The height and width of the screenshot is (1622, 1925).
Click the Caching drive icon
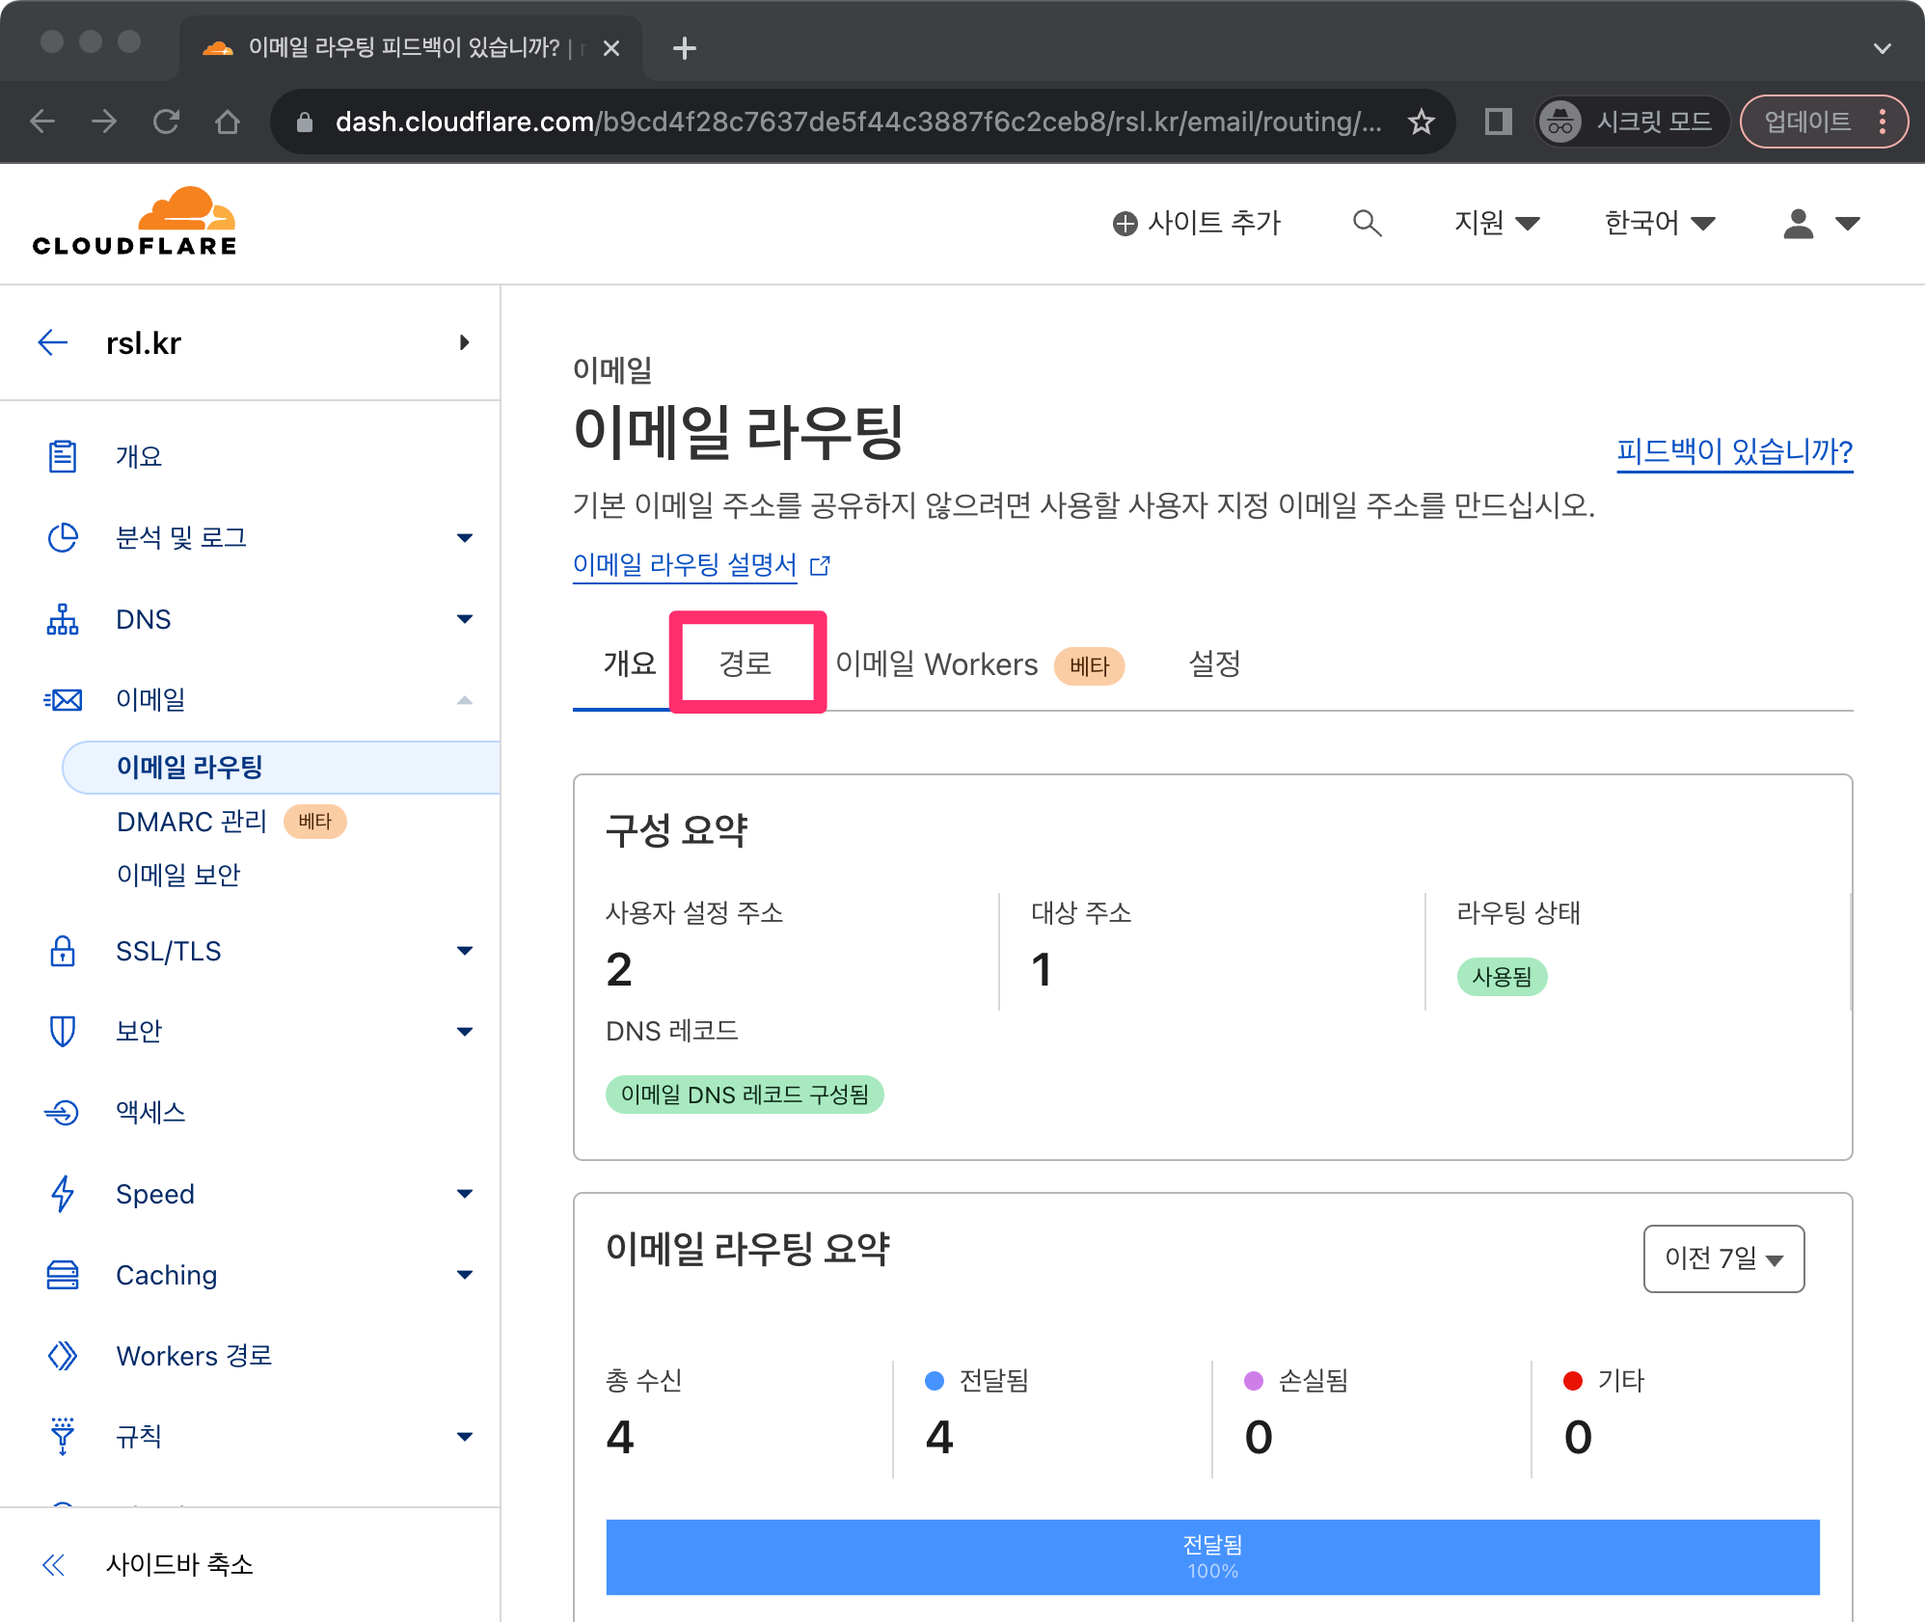coord(63,1275)
